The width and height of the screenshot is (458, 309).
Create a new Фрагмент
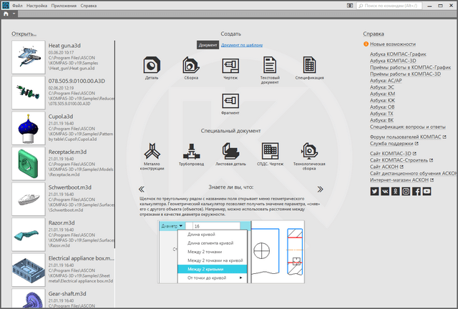tap(230, 102)
